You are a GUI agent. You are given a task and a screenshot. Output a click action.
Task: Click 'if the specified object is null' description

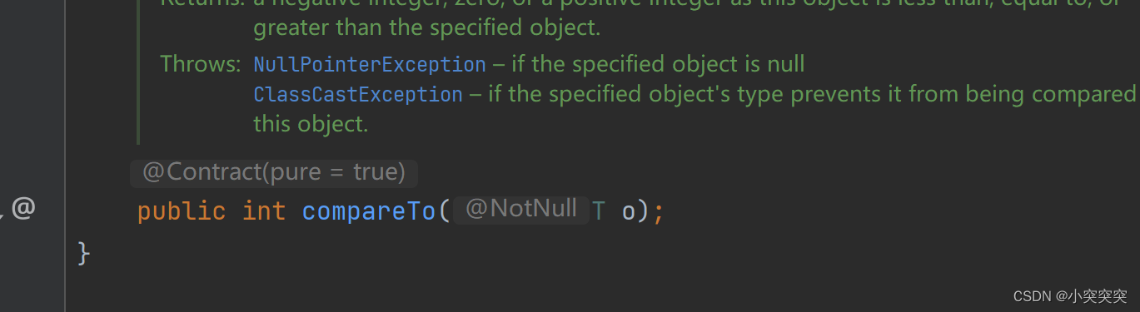click(658, 65)
